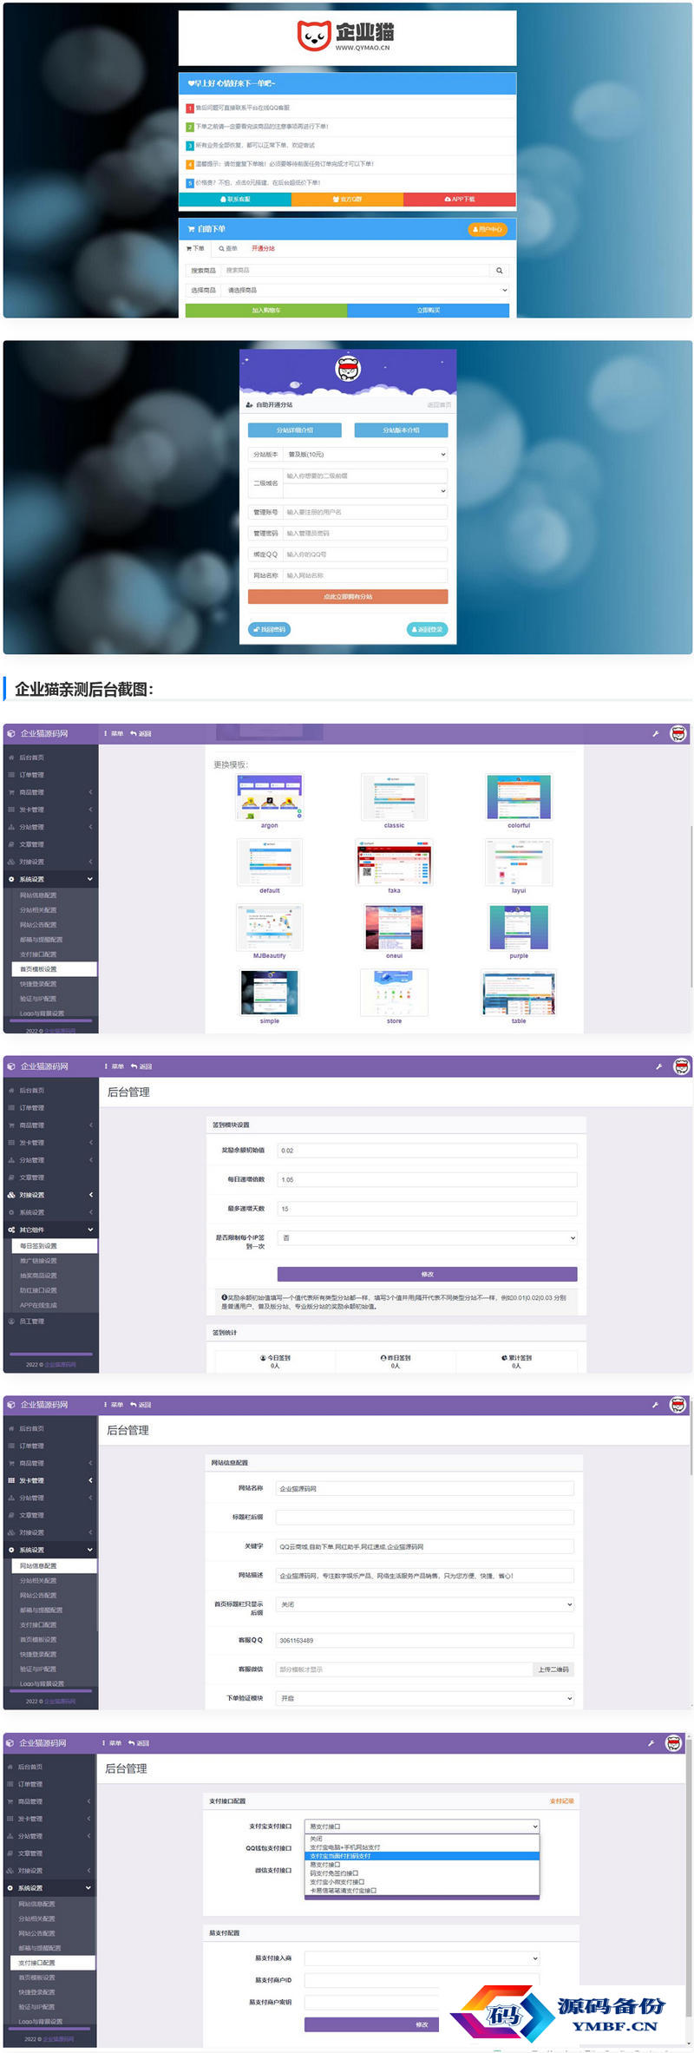
Task: Open the 易支付接入商 dropdown
Action: [x=422, y=1958]
